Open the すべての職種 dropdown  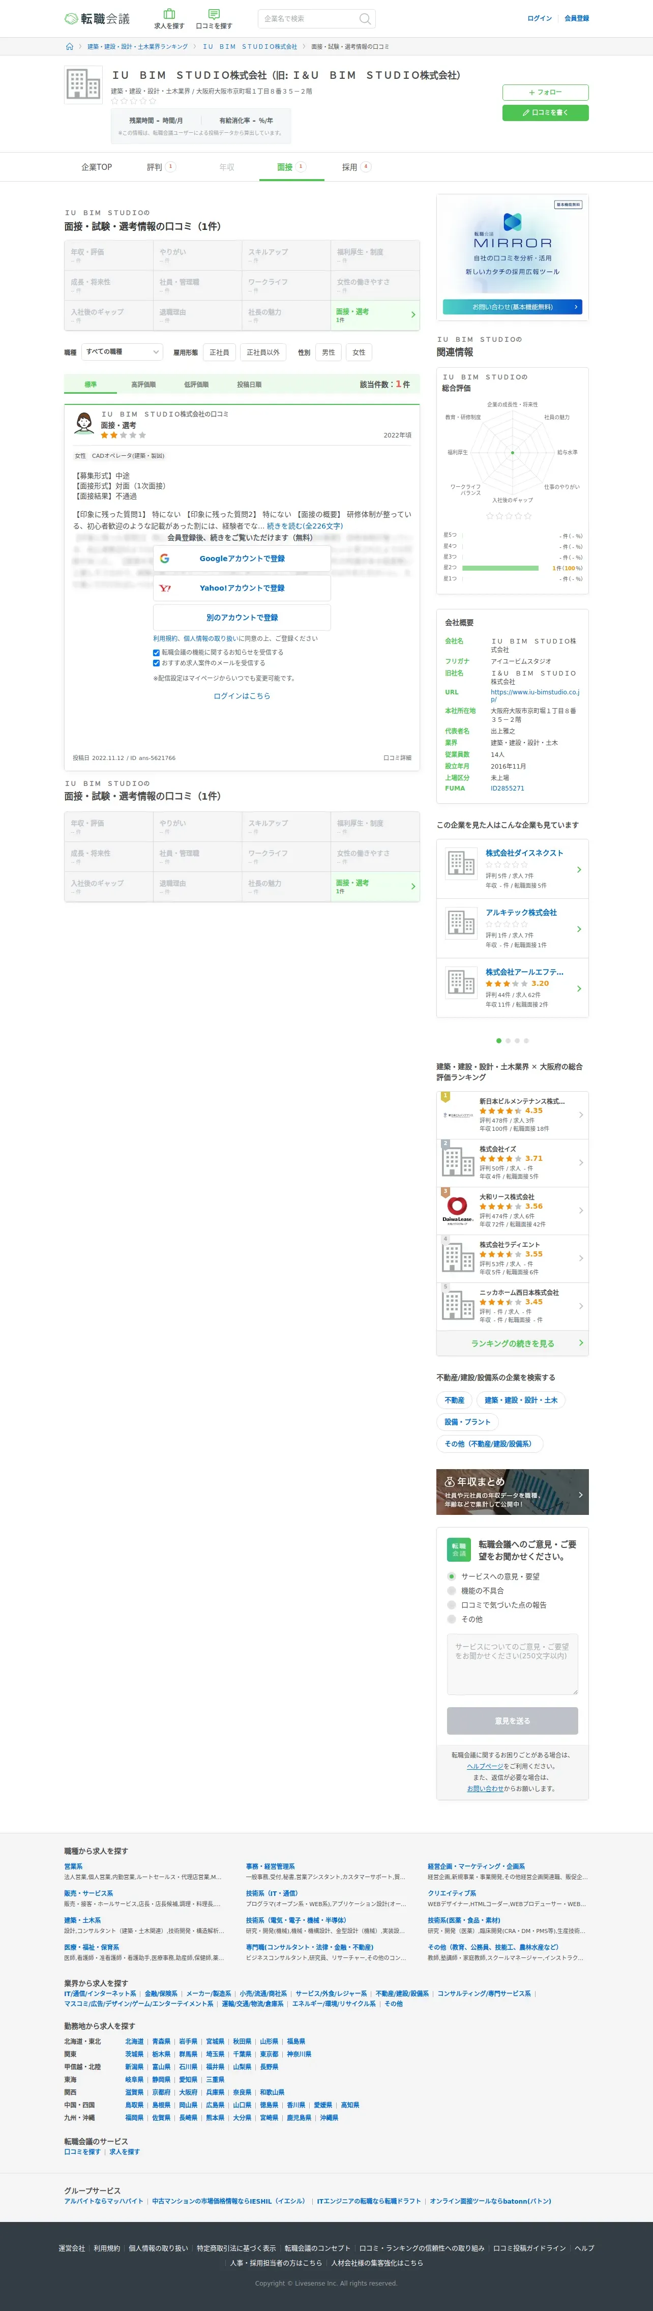122,353
